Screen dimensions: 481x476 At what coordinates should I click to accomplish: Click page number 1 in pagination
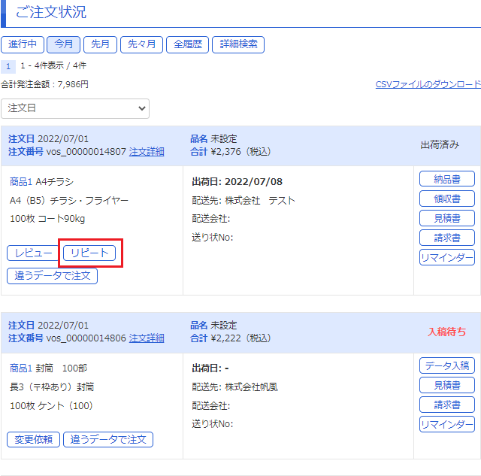(x=8, y=66)
